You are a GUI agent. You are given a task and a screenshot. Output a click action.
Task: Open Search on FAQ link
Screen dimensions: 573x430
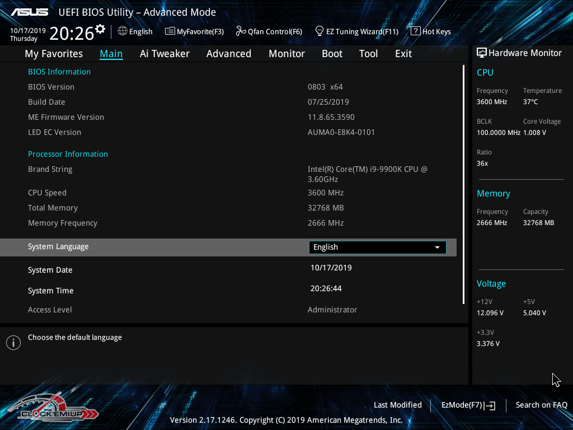pyautogui.click(x=541, y=405)
